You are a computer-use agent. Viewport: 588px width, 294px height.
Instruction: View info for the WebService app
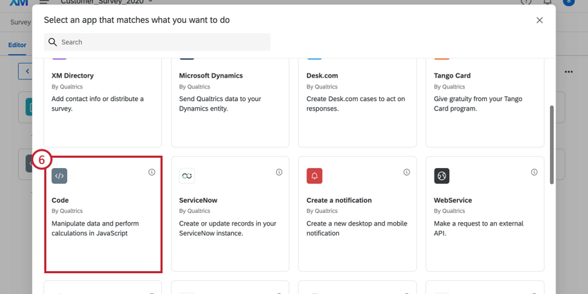(534, 172)
